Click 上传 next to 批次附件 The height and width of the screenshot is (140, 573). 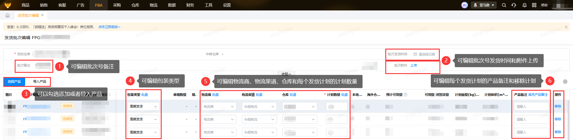[414, 65]
